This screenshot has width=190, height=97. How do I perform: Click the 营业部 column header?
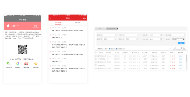click(x=101, y=53)
